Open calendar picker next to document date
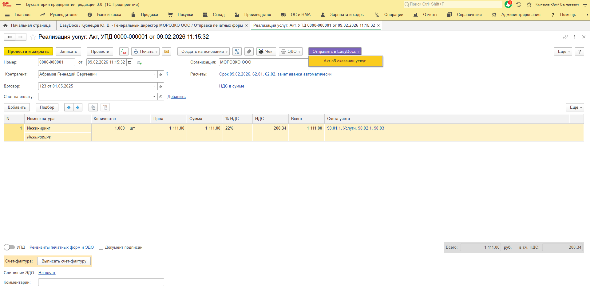 130,62
